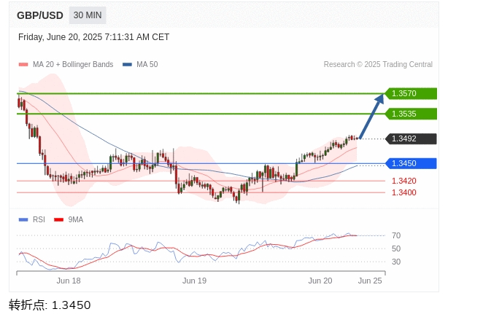Click the 9MA legend text
The image size is (483, 317).
coord(76,220)
